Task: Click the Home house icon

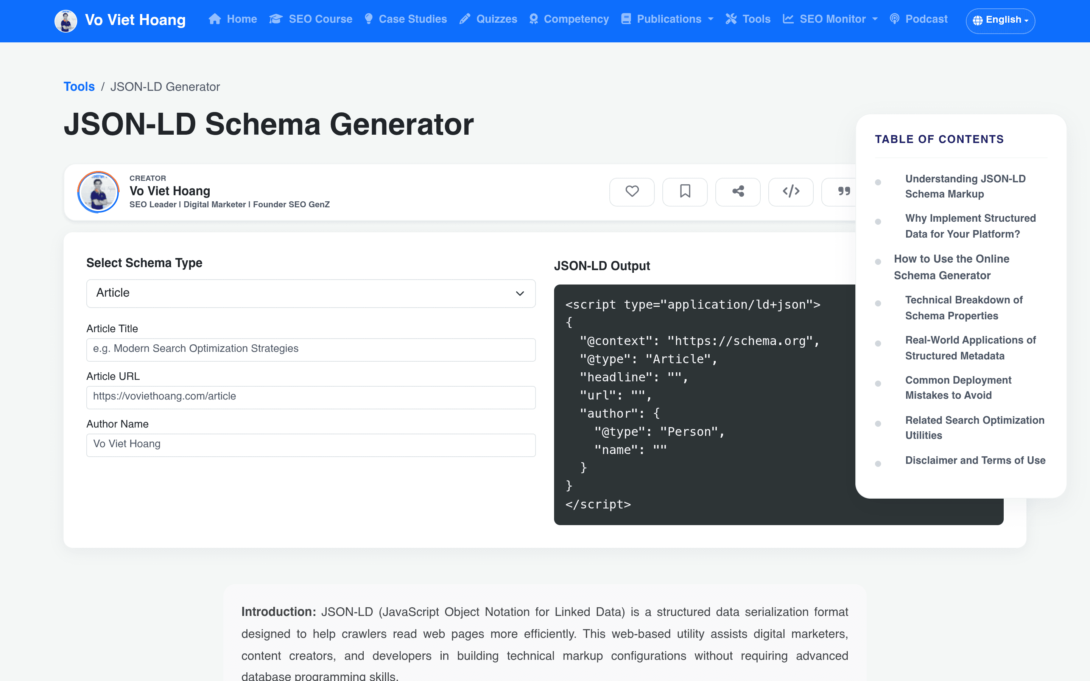Action: [x=215, y=19]
